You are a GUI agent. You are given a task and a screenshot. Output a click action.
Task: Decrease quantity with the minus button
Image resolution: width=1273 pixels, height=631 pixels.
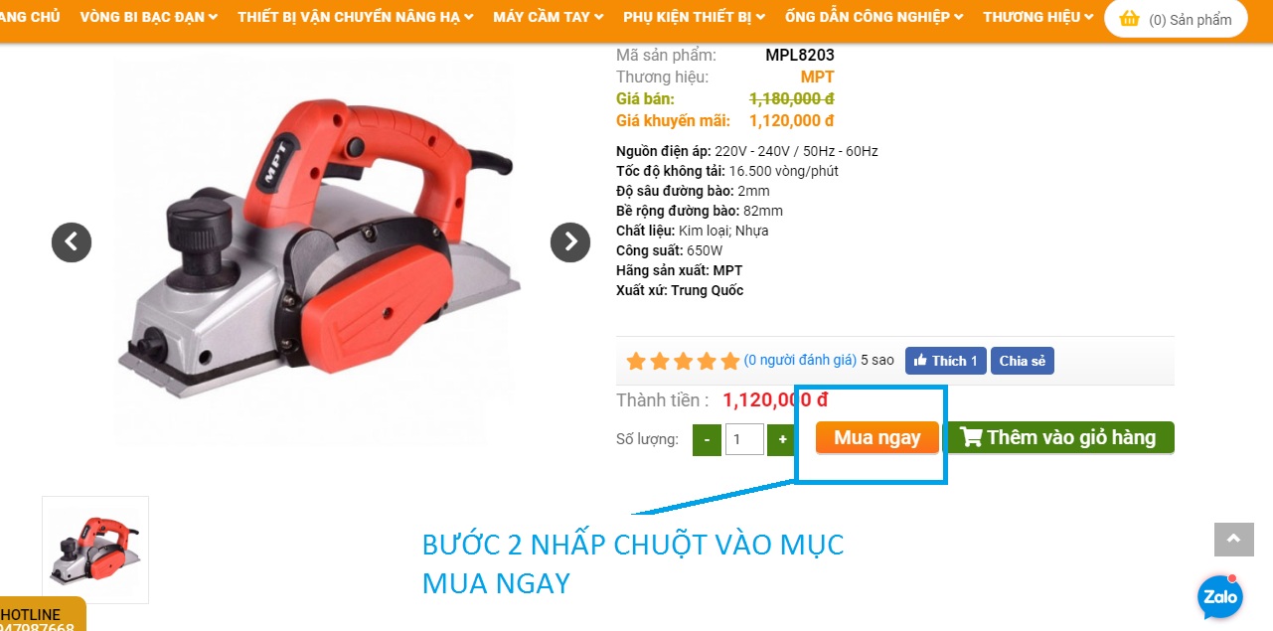click(x=707, y=439)
